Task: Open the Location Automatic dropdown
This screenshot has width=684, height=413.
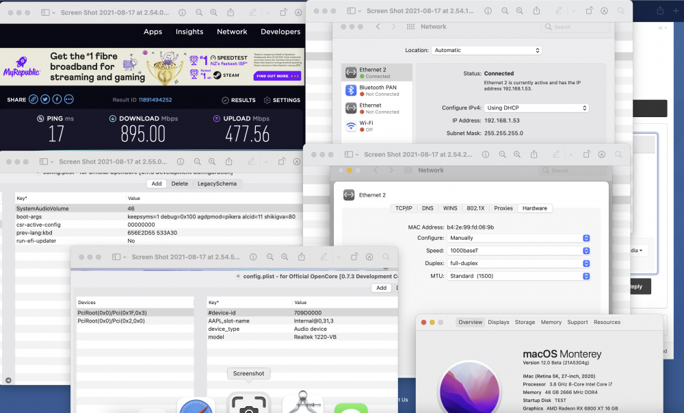Action: pos(486,50)
